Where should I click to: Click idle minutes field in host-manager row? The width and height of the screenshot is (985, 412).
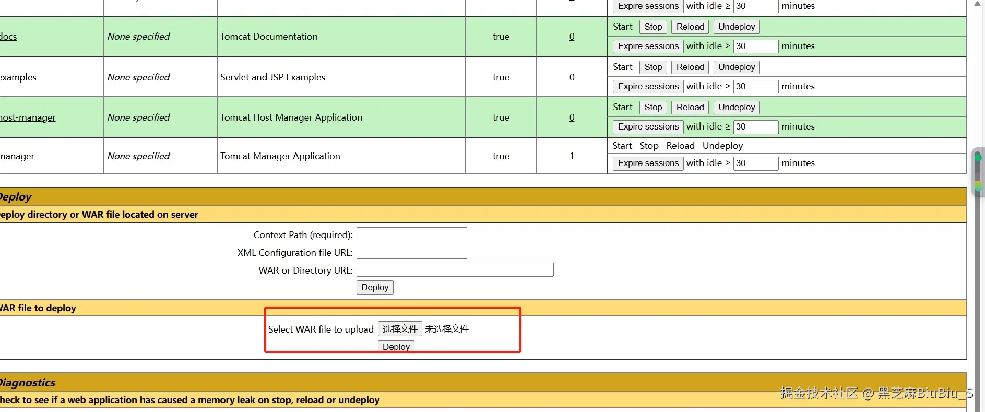756,127
